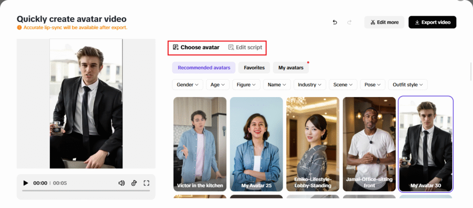Open the Outfit style filter dropdown

[x=408, y=85]
